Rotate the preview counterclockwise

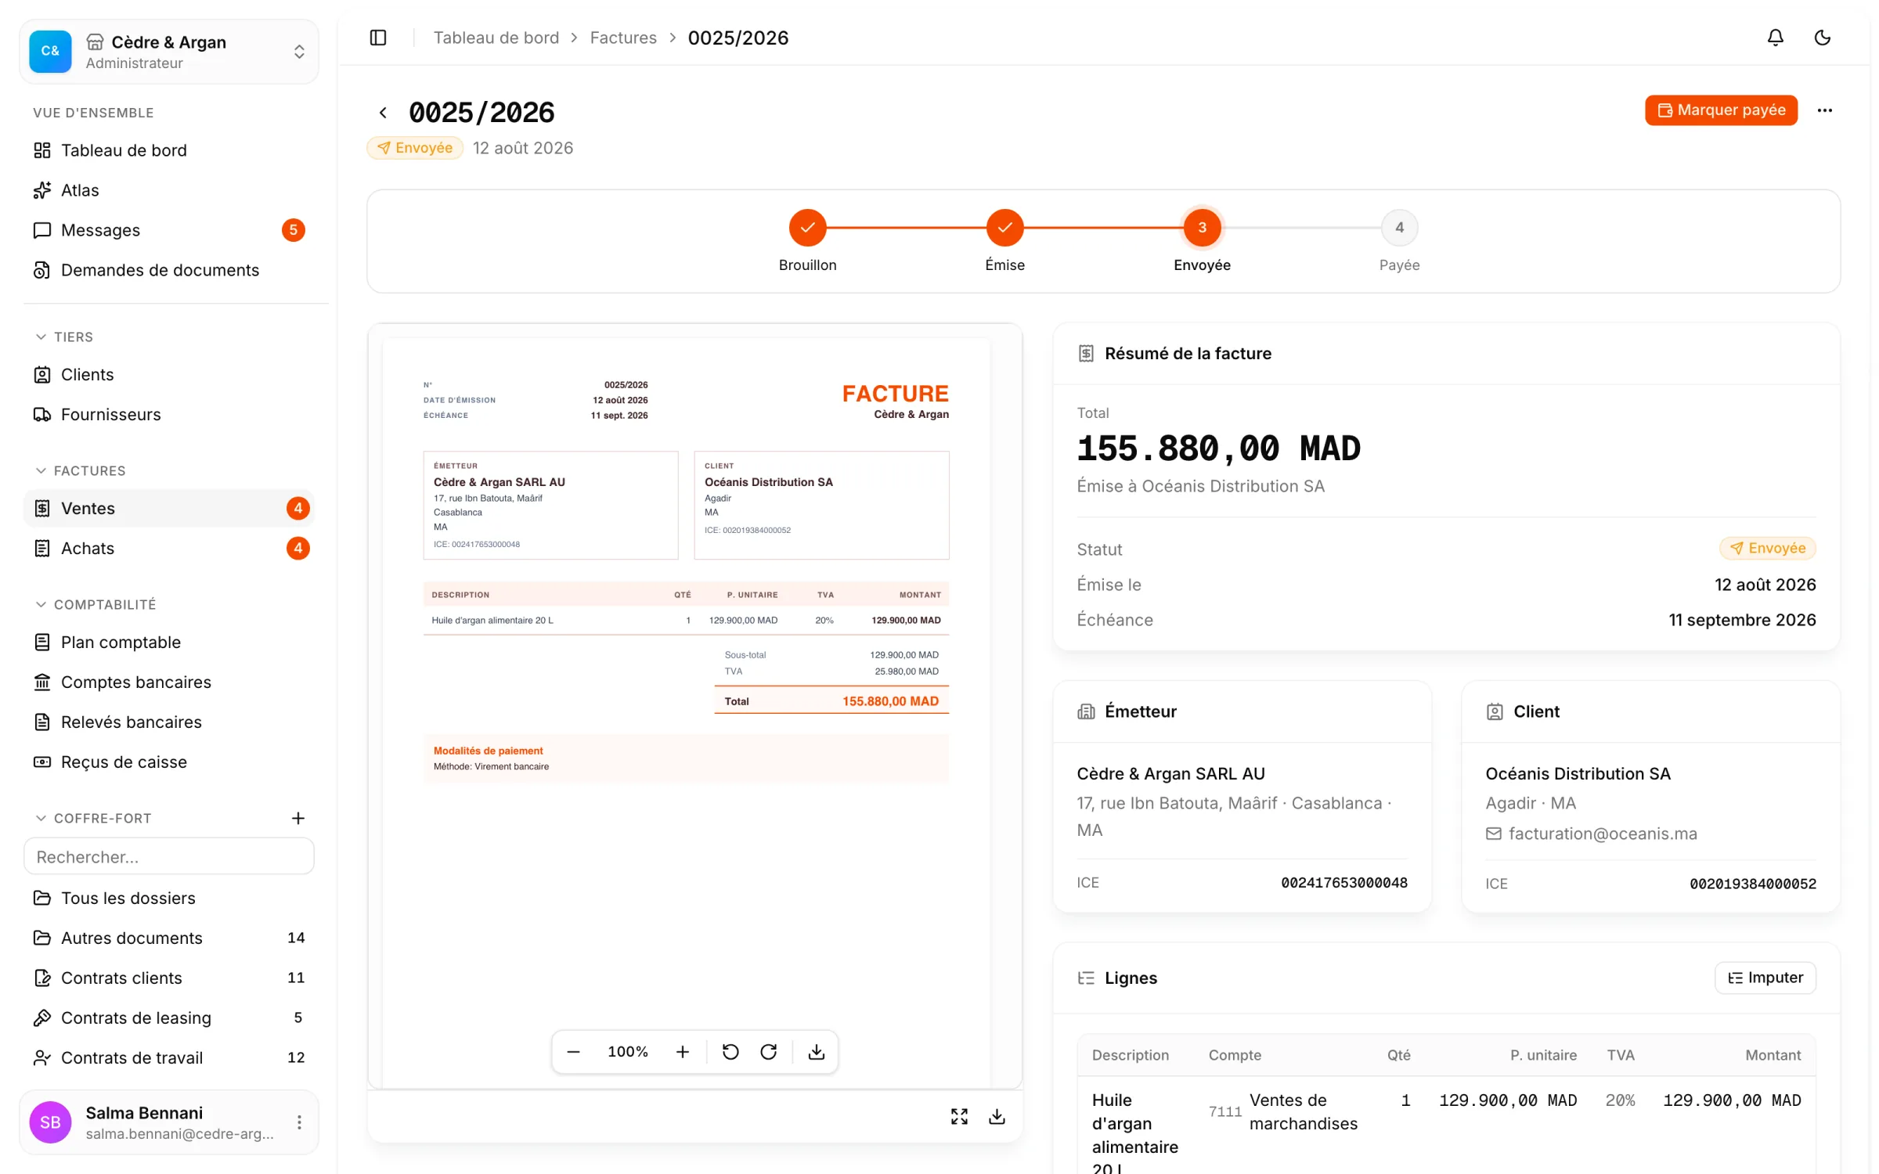coord(730,1052)
